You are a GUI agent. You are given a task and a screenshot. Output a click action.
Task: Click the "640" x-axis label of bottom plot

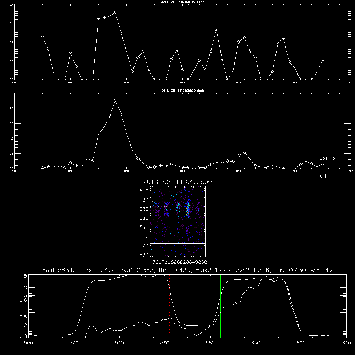[x=346, y=343]
